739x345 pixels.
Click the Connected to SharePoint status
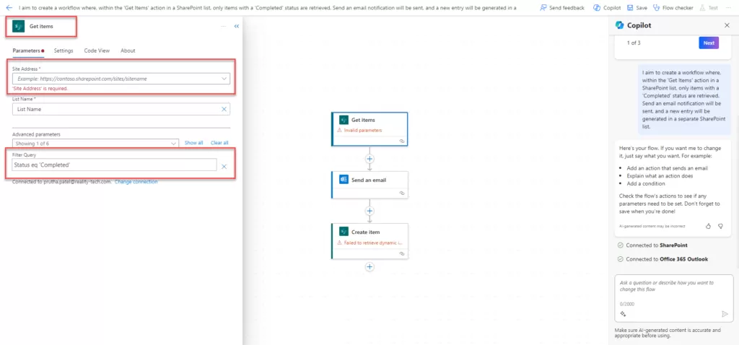[x=652, y=245]
